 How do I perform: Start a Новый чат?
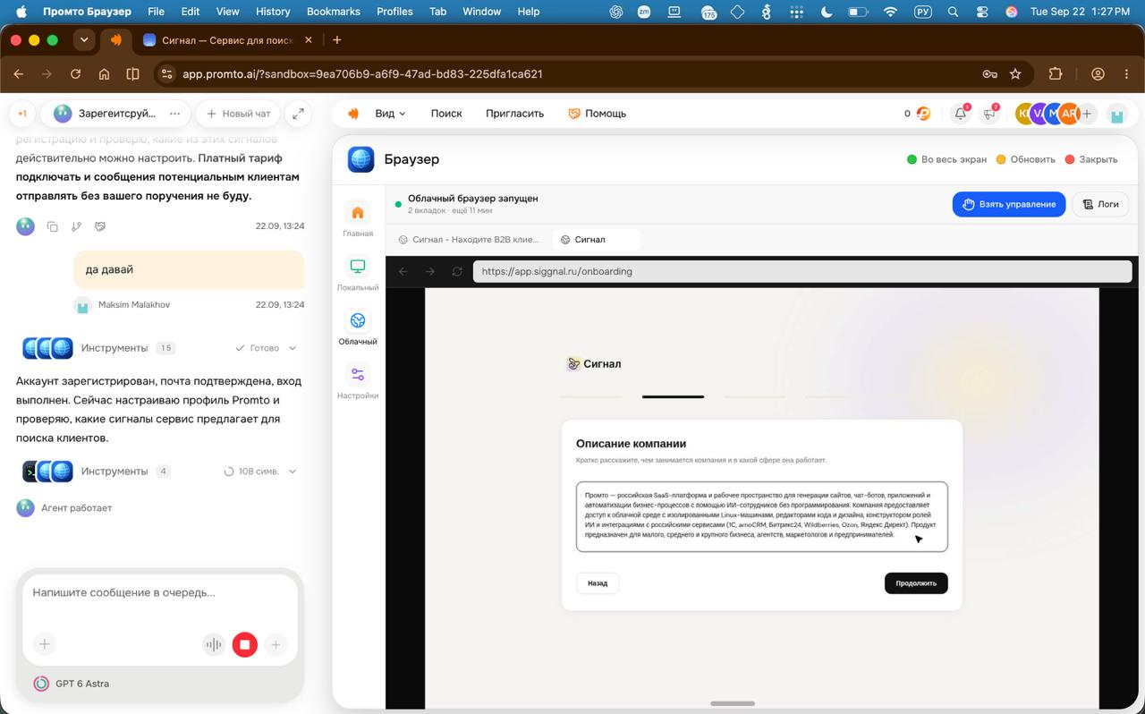(238, 114)
